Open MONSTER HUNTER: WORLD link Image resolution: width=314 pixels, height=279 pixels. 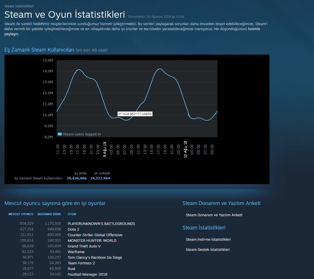point(92,240)
